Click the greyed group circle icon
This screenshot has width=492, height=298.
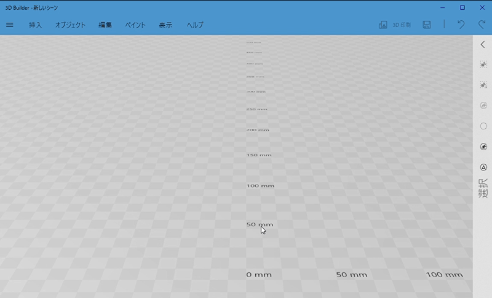pyautogui.click(x=483, y=105)
